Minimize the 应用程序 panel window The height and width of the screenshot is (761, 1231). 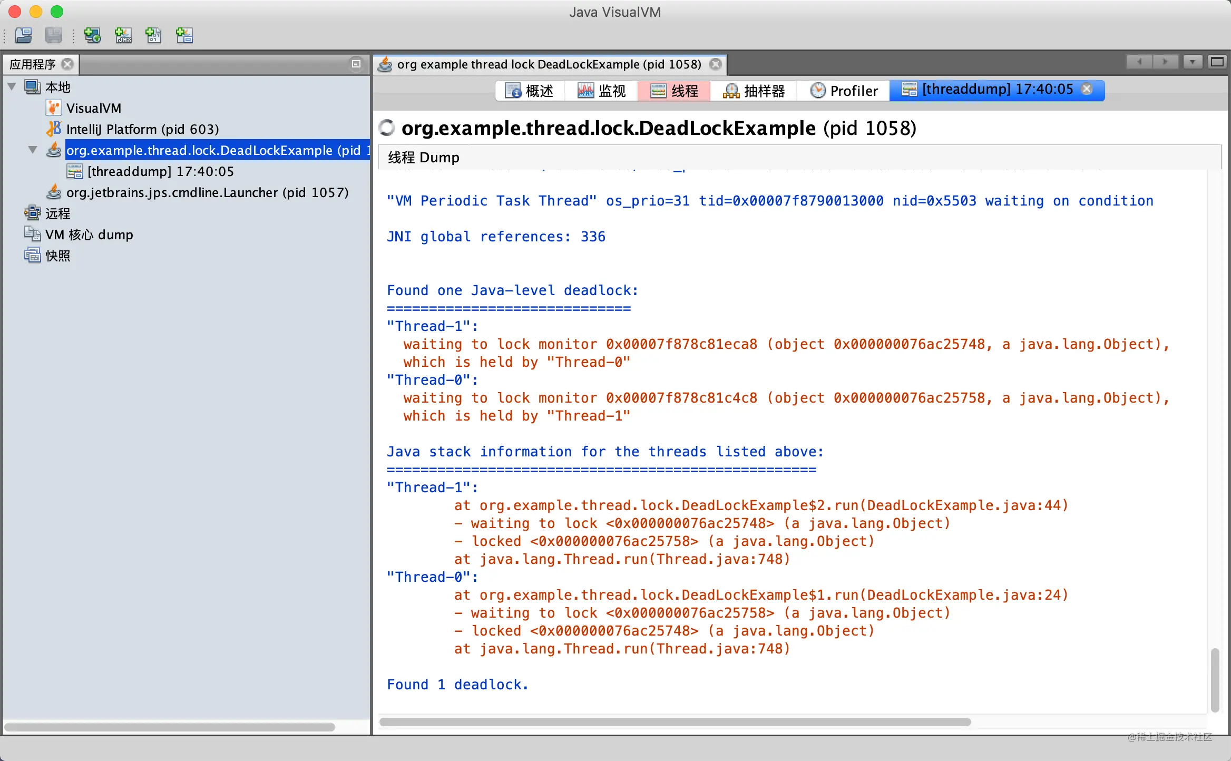pyautogui.click(x=356, y=64)
